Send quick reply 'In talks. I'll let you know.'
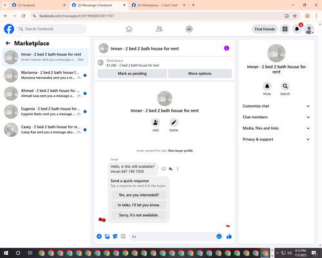322x258 pixels. click(138, 205)
